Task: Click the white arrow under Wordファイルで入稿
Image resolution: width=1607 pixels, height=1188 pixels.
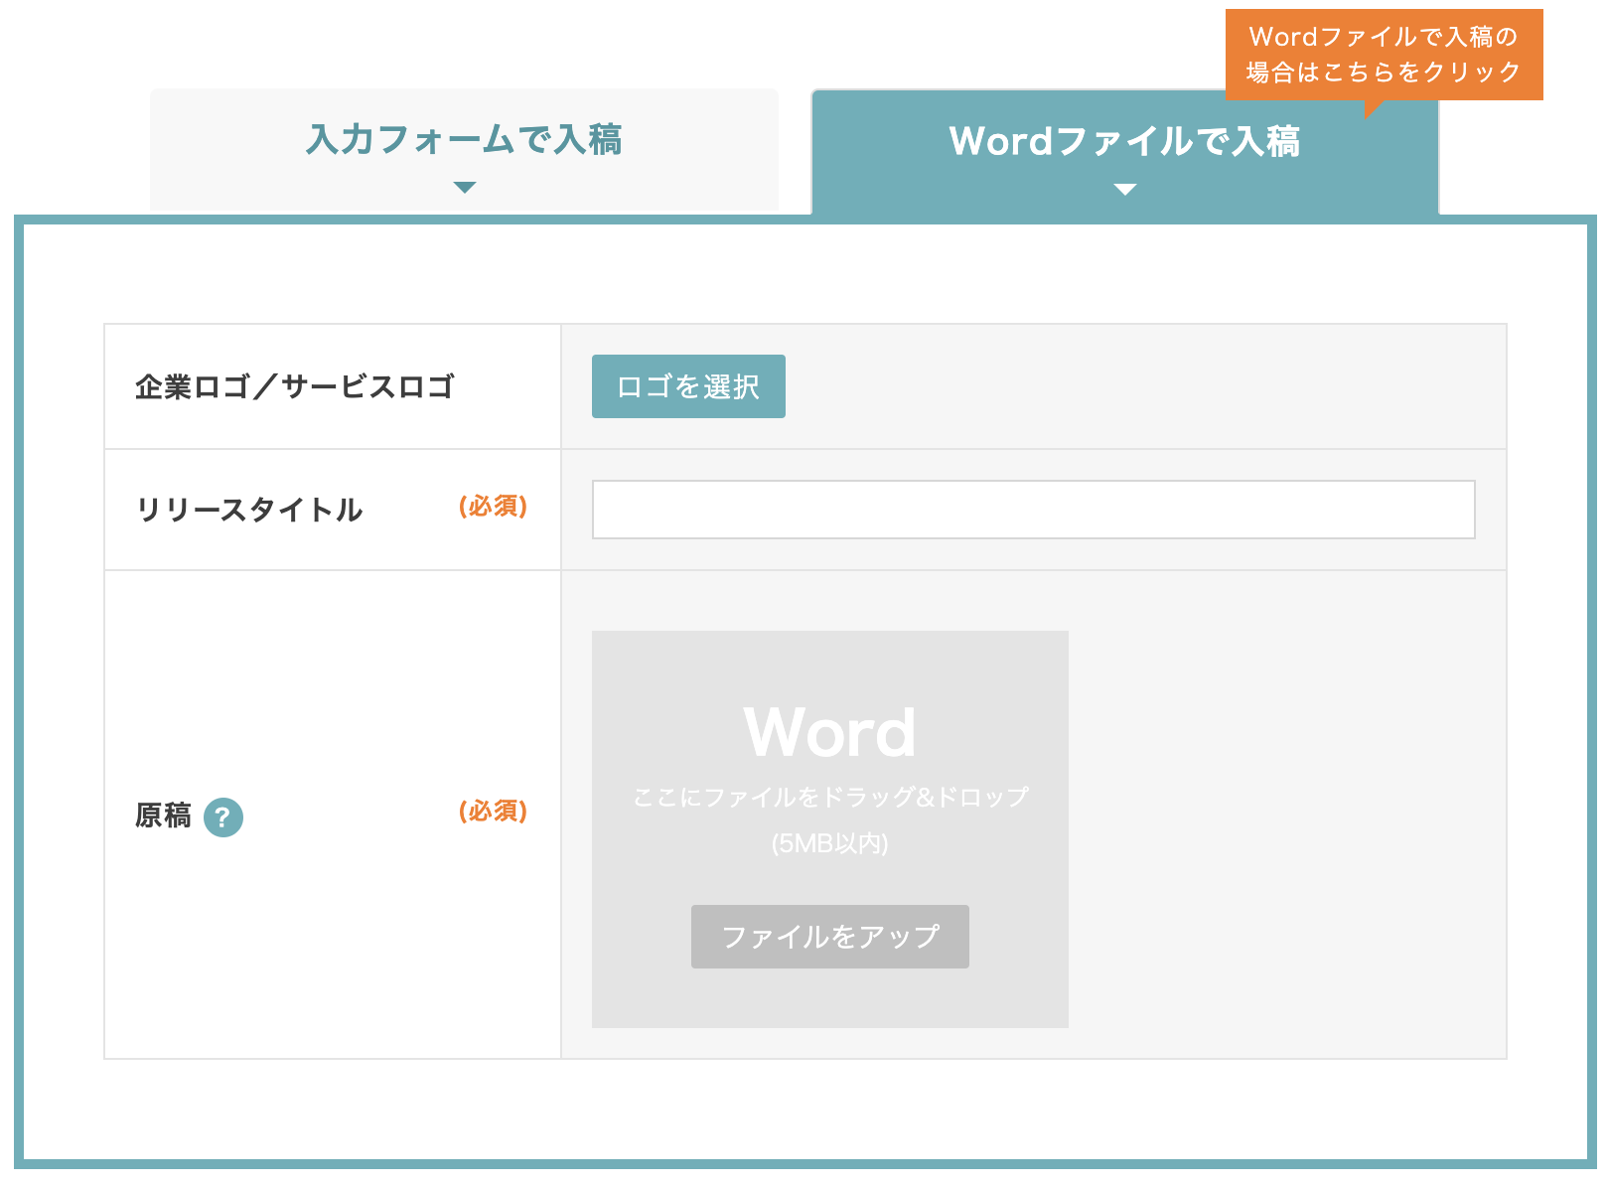Action: pos(1124,190)
